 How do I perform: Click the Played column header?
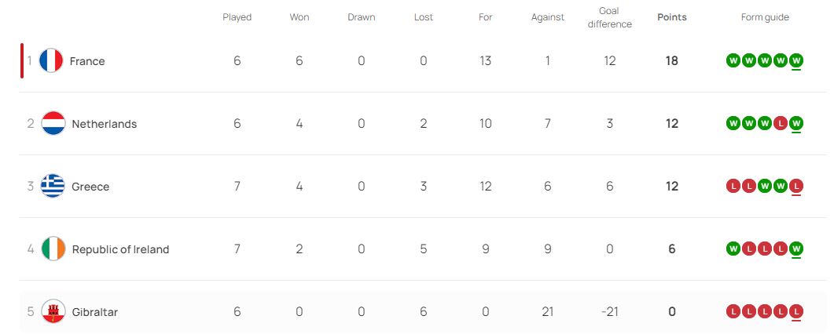(x=237, y=17)
